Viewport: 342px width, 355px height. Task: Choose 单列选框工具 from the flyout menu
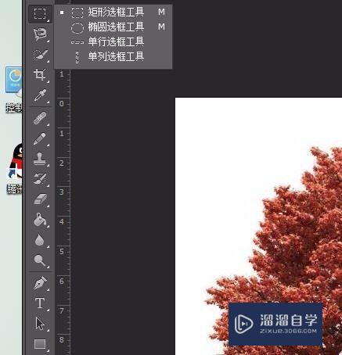(x=113, y=56)
